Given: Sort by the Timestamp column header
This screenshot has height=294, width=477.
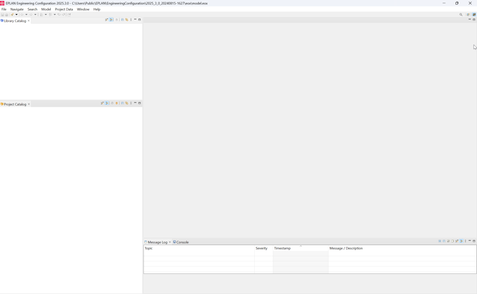Looking at the screenshot, I should [x=300, y=248].
